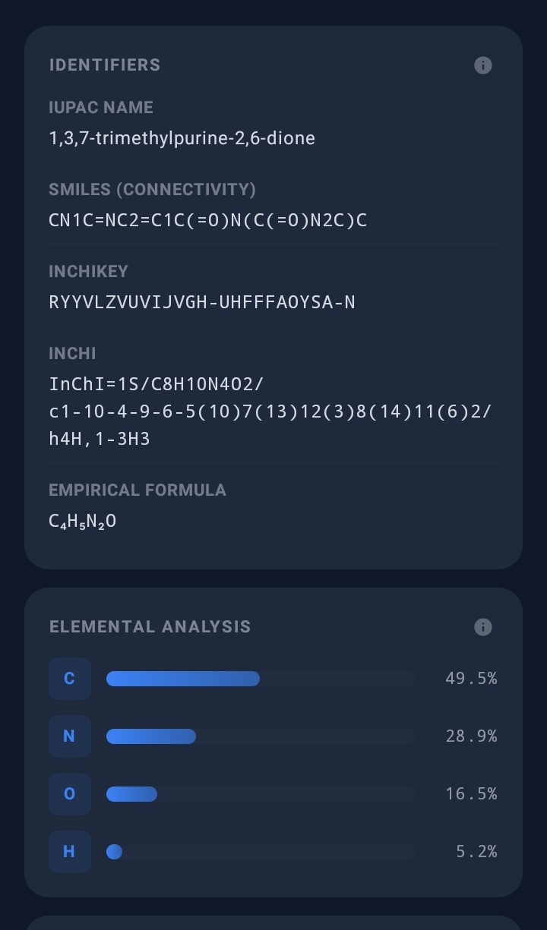This screenshot has height=930, width=547.
Task: Select the Carbon (C) element badge
Action: click(x=69, y=679)
